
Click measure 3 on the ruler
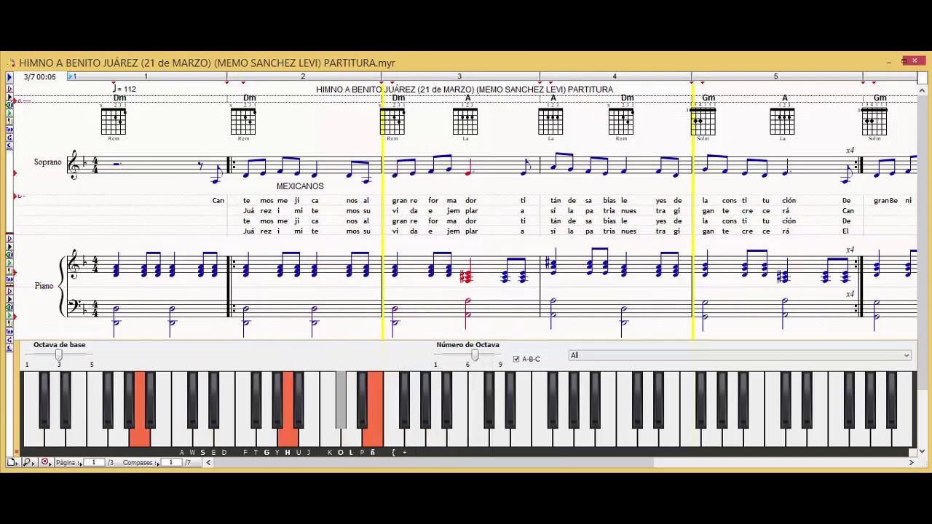tap(459, 76)
